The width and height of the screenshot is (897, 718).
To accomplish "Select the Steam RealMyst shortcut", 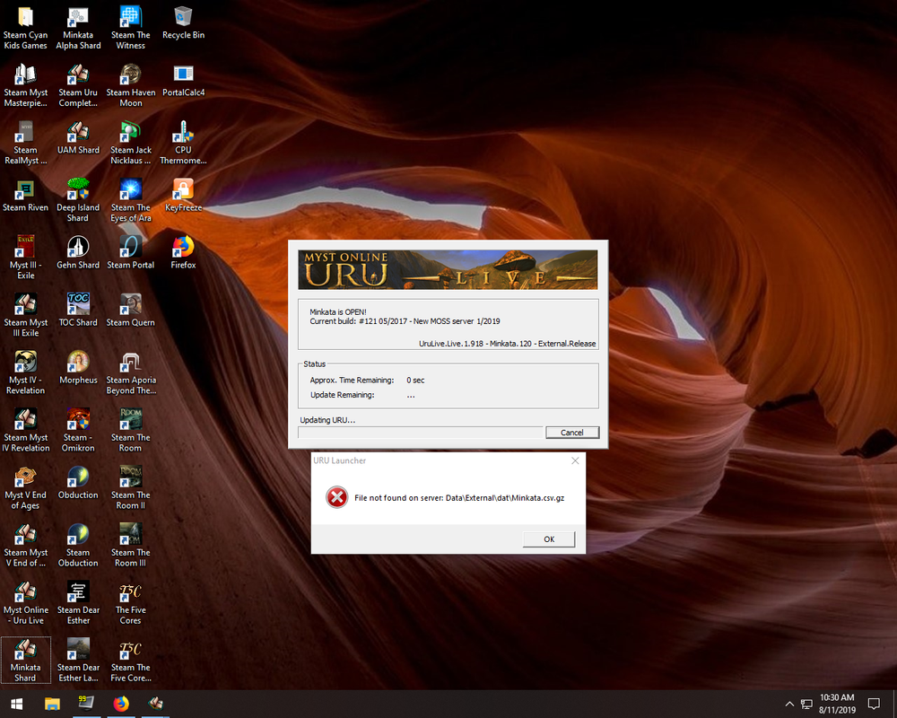I will click(25, 143).
